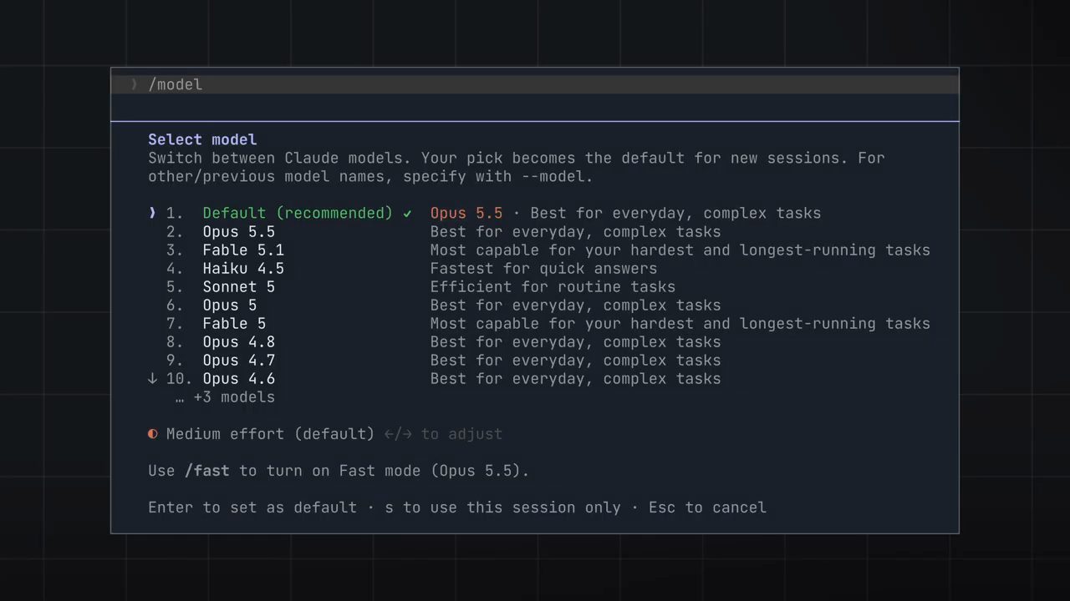The height and width of the screenshot is (601, 1070).
Task: Click the /model command input line
Action: (x=535, y=84)
